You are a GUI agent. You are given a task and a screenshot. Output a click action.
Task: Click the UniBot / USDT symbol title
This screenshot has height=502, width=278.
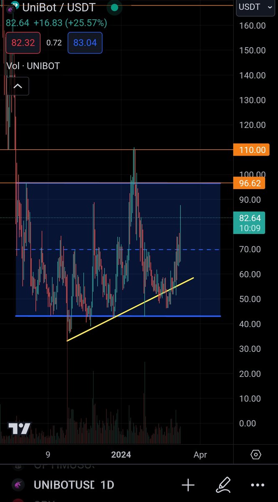[x=58, y=7]
